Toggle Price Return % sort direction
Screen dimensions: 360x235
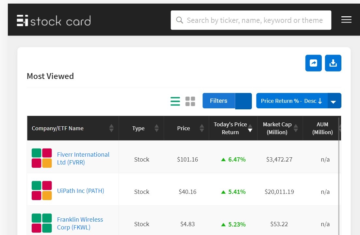tap(291, 101)
